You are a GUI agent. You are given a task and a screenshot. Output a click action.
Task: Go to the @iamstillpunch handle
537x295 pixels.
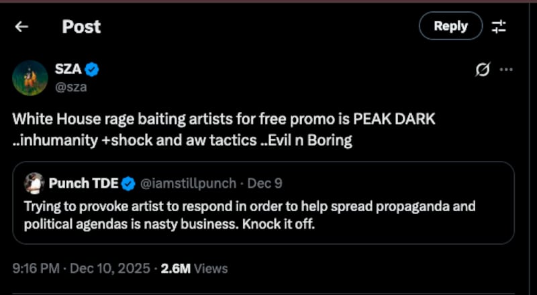tap(188, 183)
